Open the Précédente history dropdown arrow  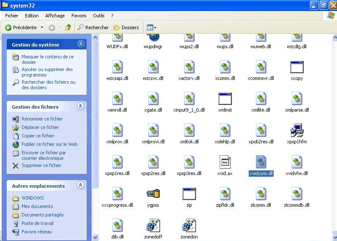[42, 27]
